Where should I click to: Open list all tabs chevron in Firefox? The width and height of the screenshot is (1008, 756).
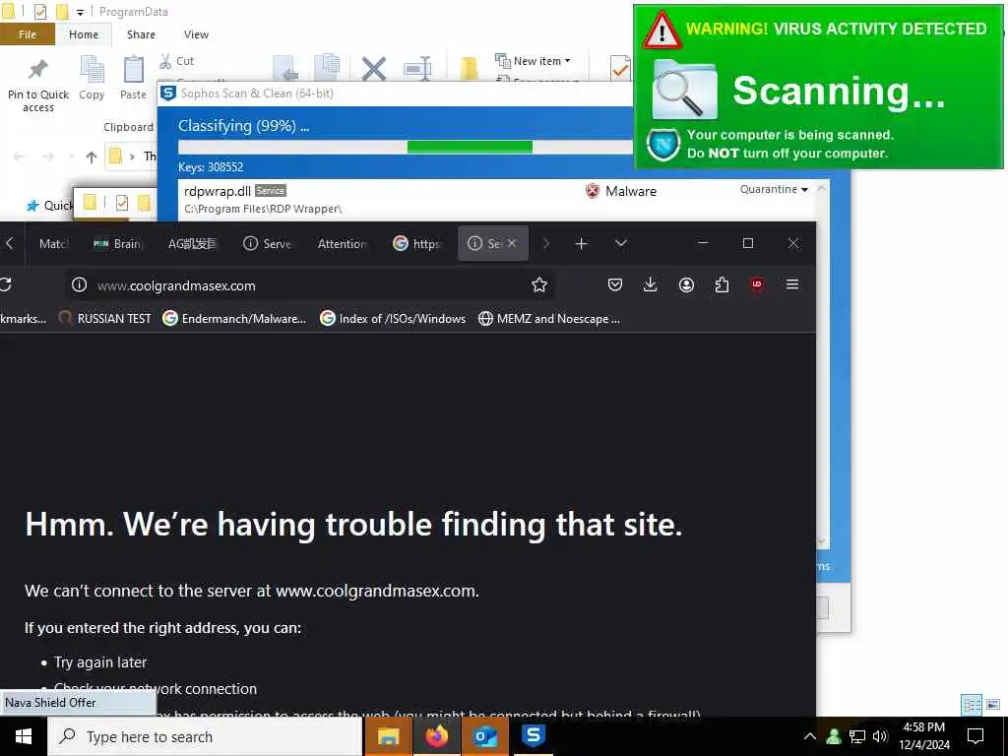620,244
